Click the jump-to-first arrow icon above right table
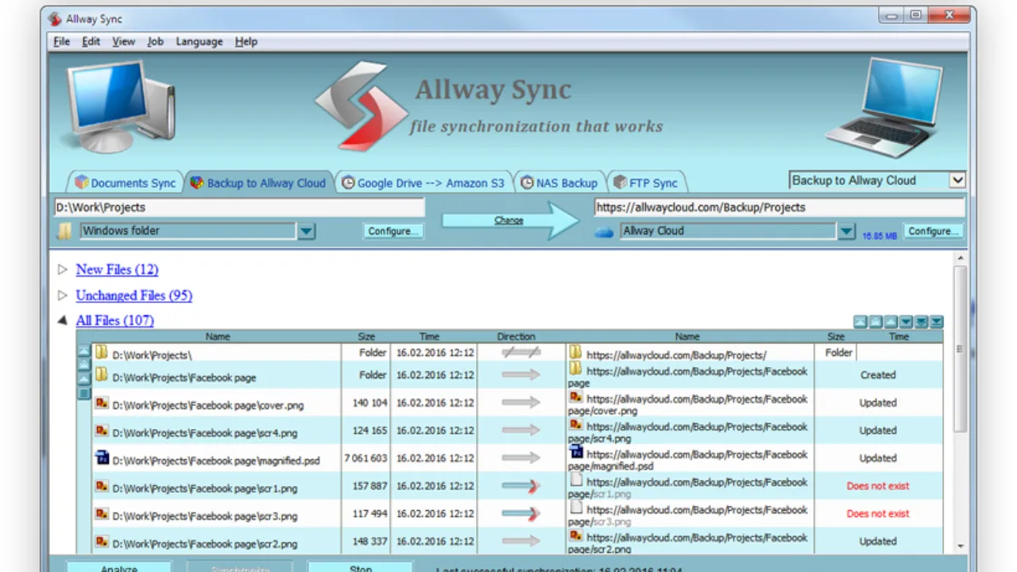Image resolution: width=1017 pixels, height=572 pixels. [x=860, y=322]
